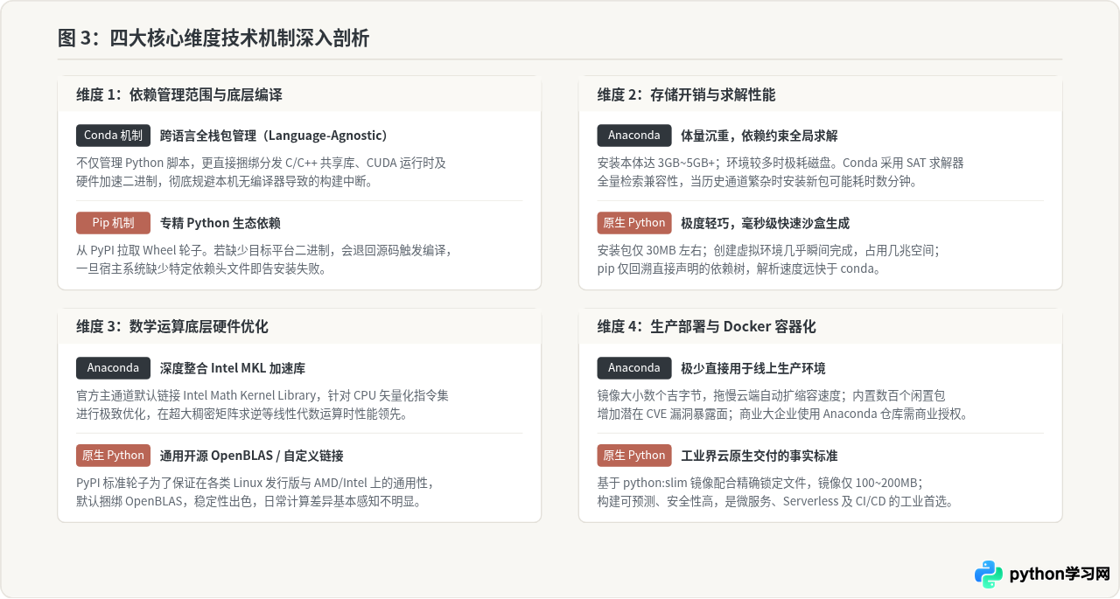Click the line starting "基于 python:slim 镜像配合"
The height and width of the screenshot is (599, 1120).
(760, 483)
